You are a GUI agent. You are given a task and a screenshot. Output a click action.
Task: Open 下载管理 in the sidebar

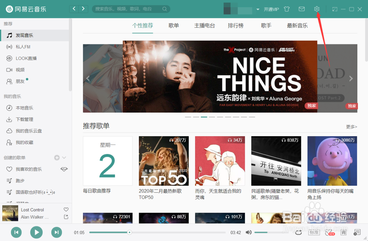pyautogui.click(x=35, y=119)
